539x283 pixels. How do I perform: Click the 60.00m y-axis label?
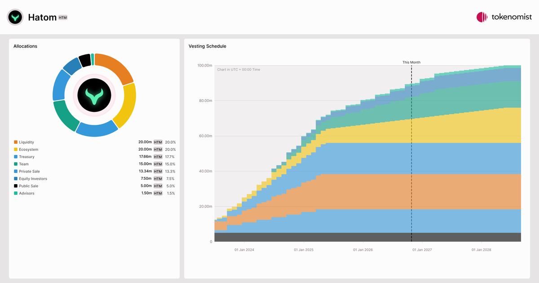(205, 136)
